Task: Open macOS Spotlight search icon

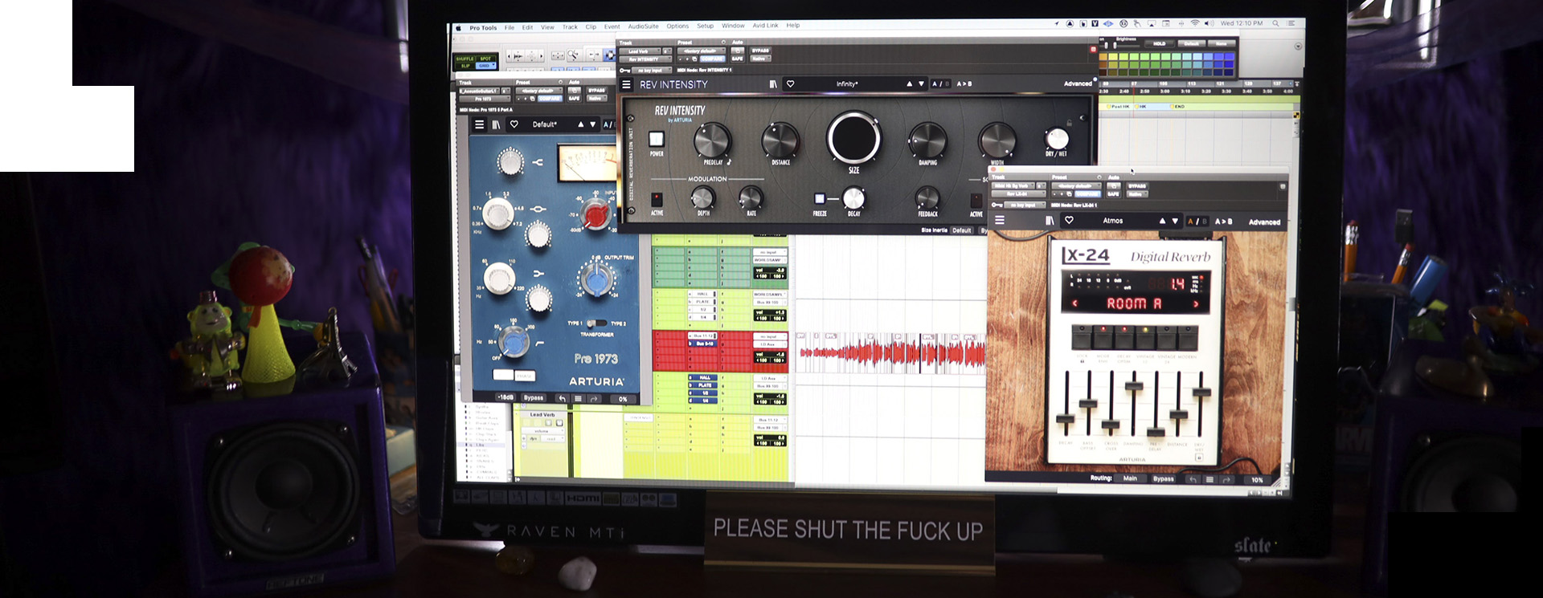Action: (1275, 23)
